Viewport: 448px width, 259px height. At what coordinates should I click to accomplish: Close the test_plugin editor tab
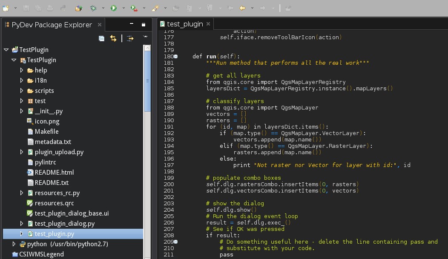pyautogui.click(x=208, y=24)
